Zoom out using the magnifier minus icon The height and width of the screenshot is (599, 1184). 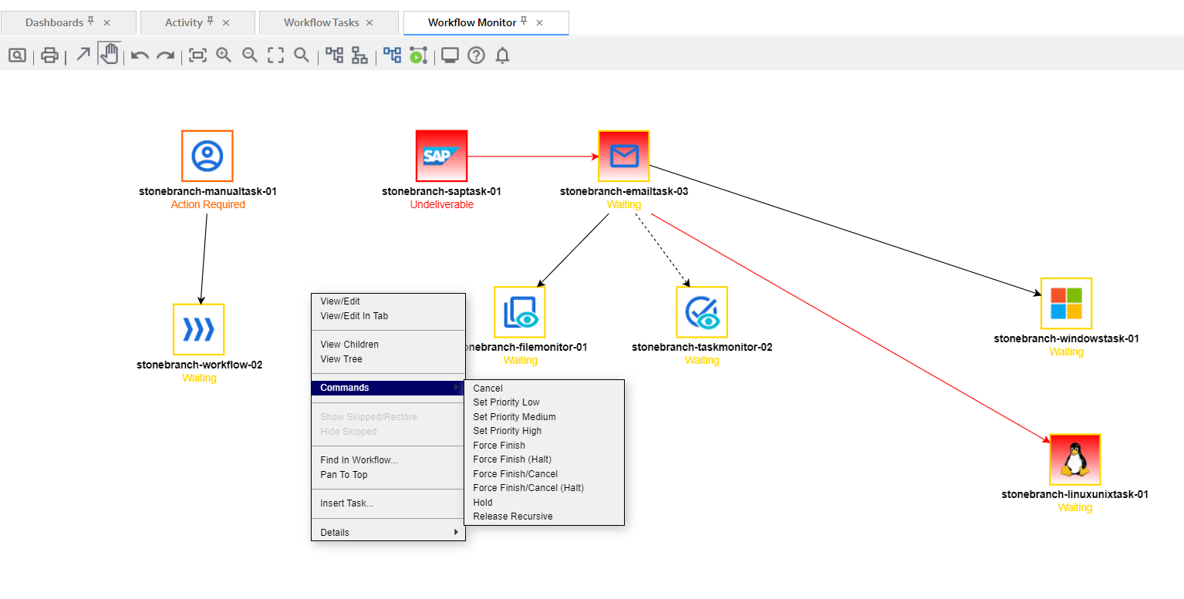pyautogui.click(x=250, y=56)
